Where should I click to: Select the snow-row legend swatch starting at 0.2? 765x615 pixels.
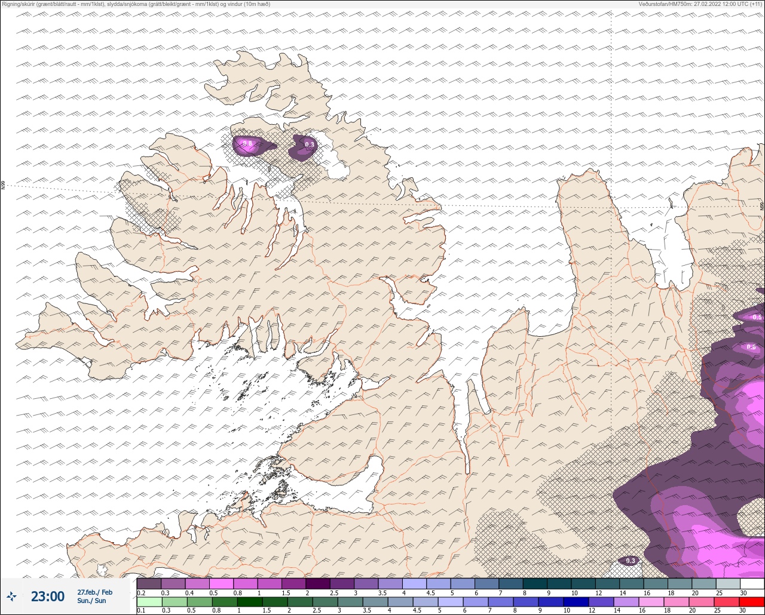(x=149, y=583)
